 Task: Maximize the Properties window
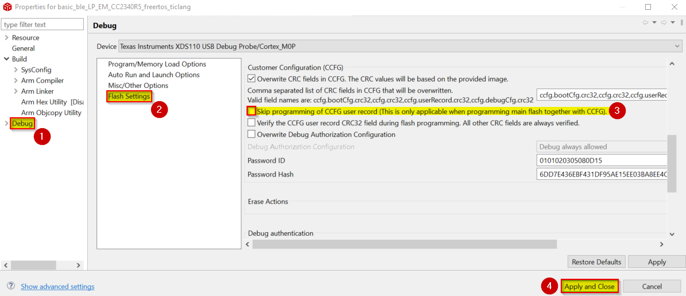[648, 7]
